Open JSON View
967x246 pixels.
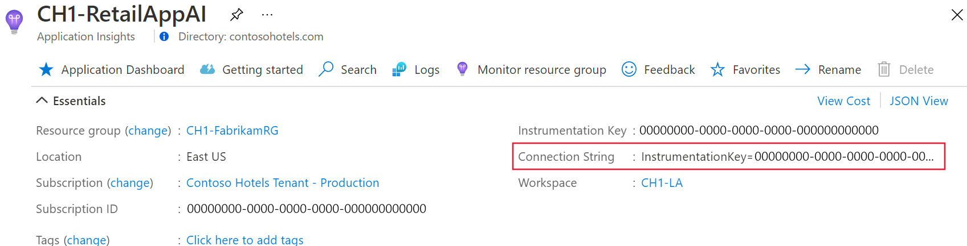[919, 101]
